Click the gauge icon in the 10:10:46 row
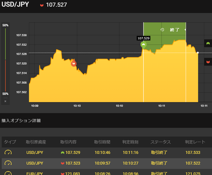Image resolution: width=212 pixels, height=175 pixels. pyautogui.click(x=8, y=152)
